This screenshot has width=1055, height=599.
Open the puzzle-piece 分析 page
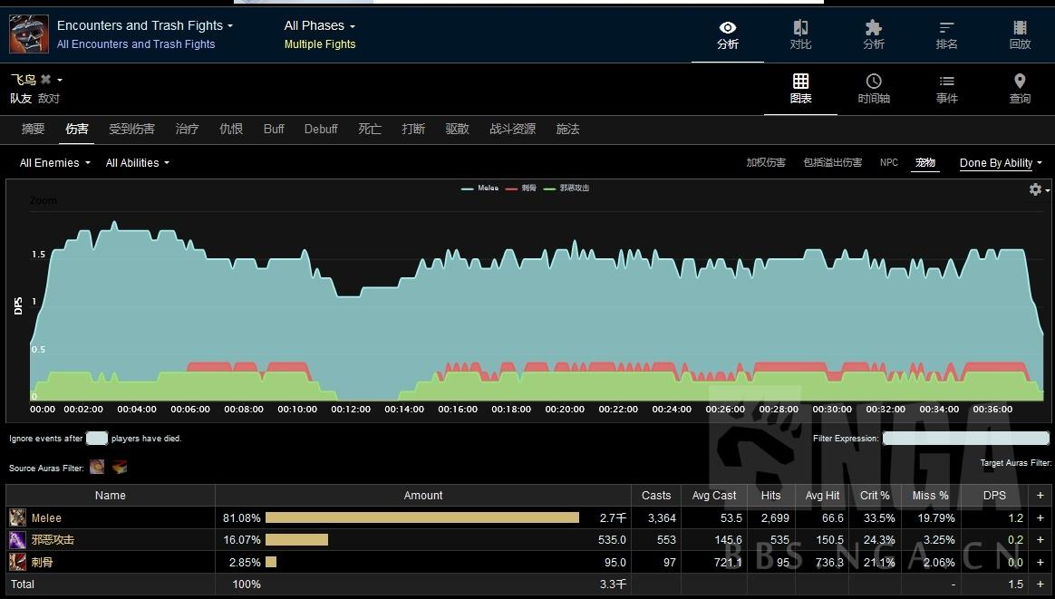[x=874, y=35]
